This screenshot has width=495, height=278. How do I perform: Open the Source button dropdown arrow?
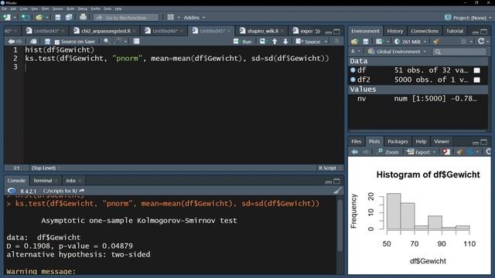(x=326, y=42)
